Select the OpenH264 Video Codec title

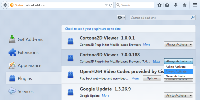tap(122, 71)
